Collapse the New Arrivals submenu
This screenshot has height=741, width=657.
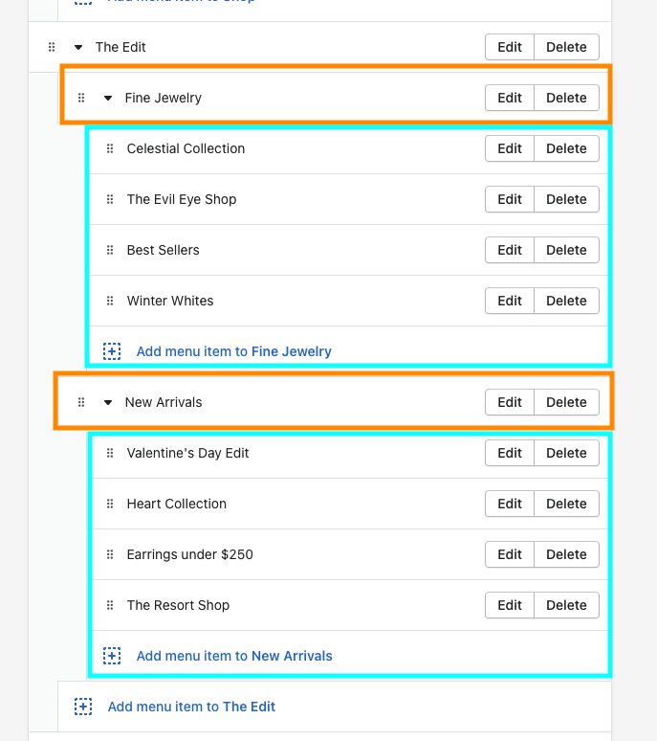point(108,402)
